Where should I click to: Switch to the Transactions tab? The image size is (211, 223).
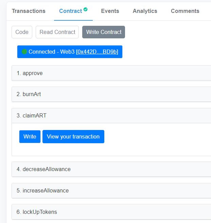pos(29,11)
